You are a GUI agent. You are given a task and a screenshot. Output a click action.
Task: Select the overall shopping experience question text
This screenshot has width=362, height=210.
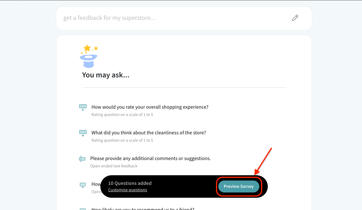click(x=150, y=107)
